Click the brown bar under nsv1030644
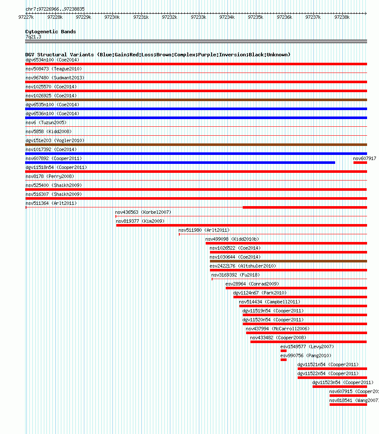Screen dimensions: 379x434 (x=288, y=261)
